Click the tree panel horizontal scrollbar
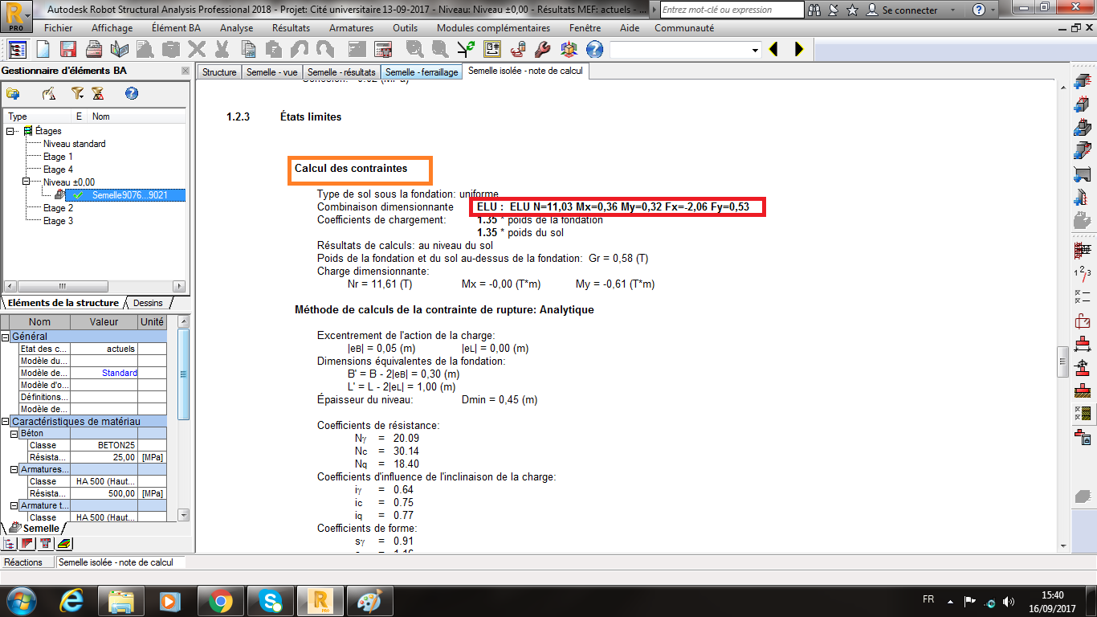Screen dimensions: 1097x617 (x=95, y=286)
